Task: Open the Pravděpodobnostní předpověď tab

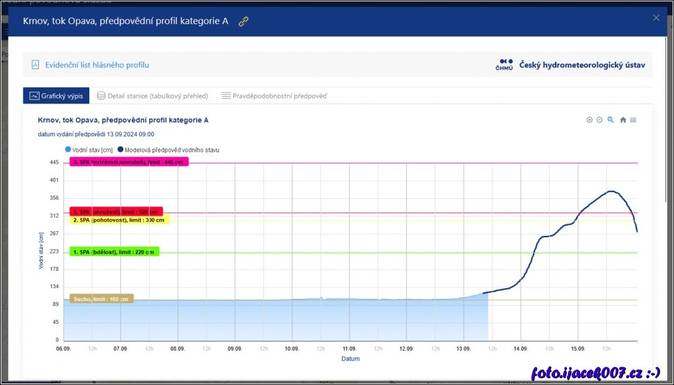Action: [274, 96]
